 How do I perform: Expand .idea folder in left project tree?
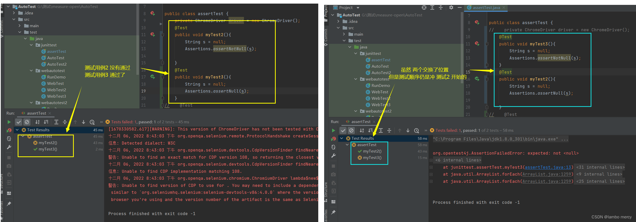(14, 13)
